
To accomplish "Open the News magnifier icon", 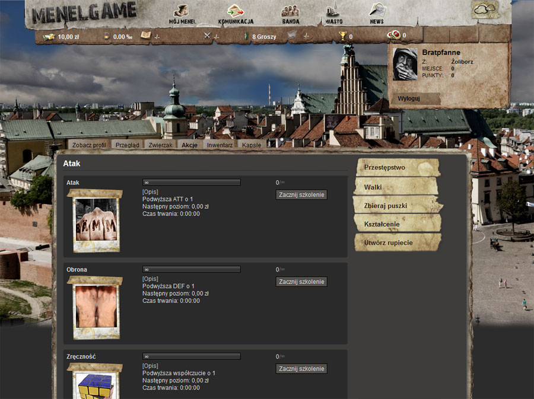I will (x=377, y=11).
